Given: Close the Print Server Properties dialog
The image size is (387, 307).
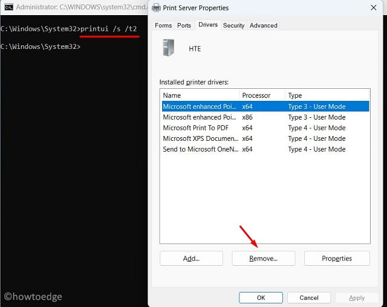Looking at the screenshot, I should click(x=372, y=8).
